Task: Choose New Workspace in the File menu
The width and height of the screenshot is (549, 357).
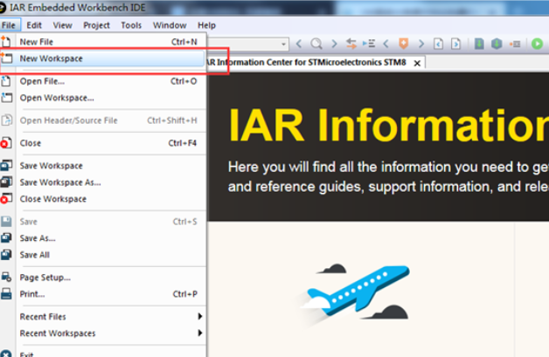Action: 102,58
